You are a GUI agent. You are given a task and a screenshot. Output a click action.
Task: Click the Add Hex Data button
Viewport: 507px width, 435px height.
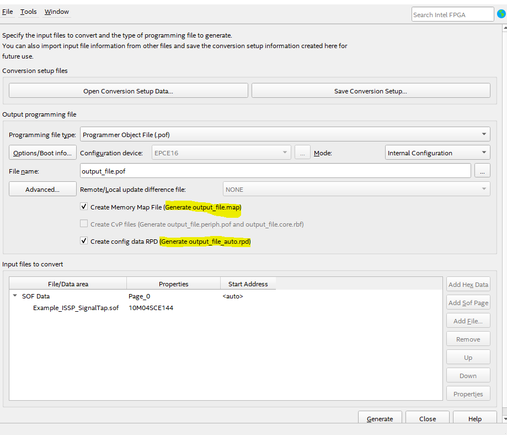point(468,284)
